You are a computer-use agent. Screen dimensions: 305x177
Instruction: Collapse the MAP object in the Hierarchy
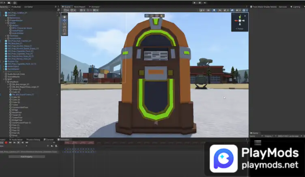tap(4, 79)
